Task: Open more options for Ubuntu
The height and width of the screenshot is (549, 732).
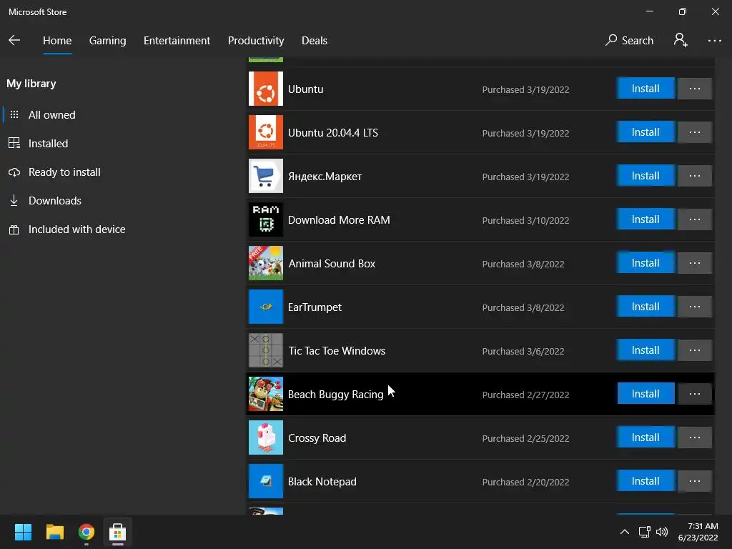Action: [694, 89]
